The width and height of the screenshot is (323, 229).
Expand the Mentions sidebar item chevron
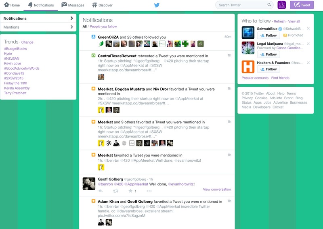pos(71,27)
